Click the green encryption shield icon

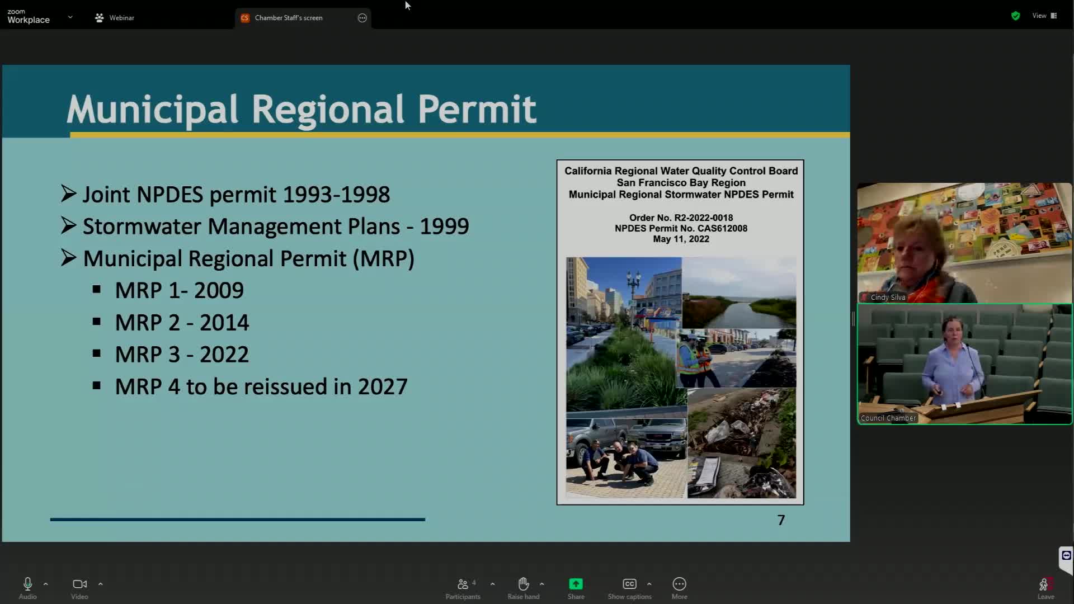(x=1015, y=16)
